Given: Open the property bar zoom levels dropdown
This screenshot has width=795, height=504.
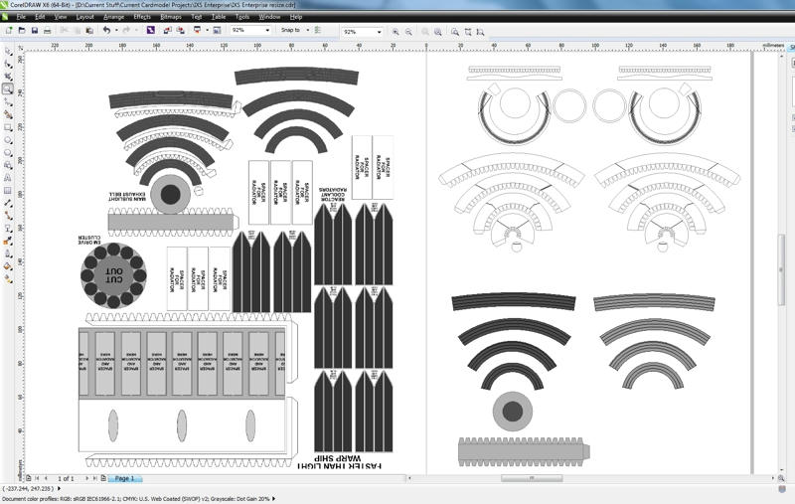Looking at the screenshot, I should [379, 32].
